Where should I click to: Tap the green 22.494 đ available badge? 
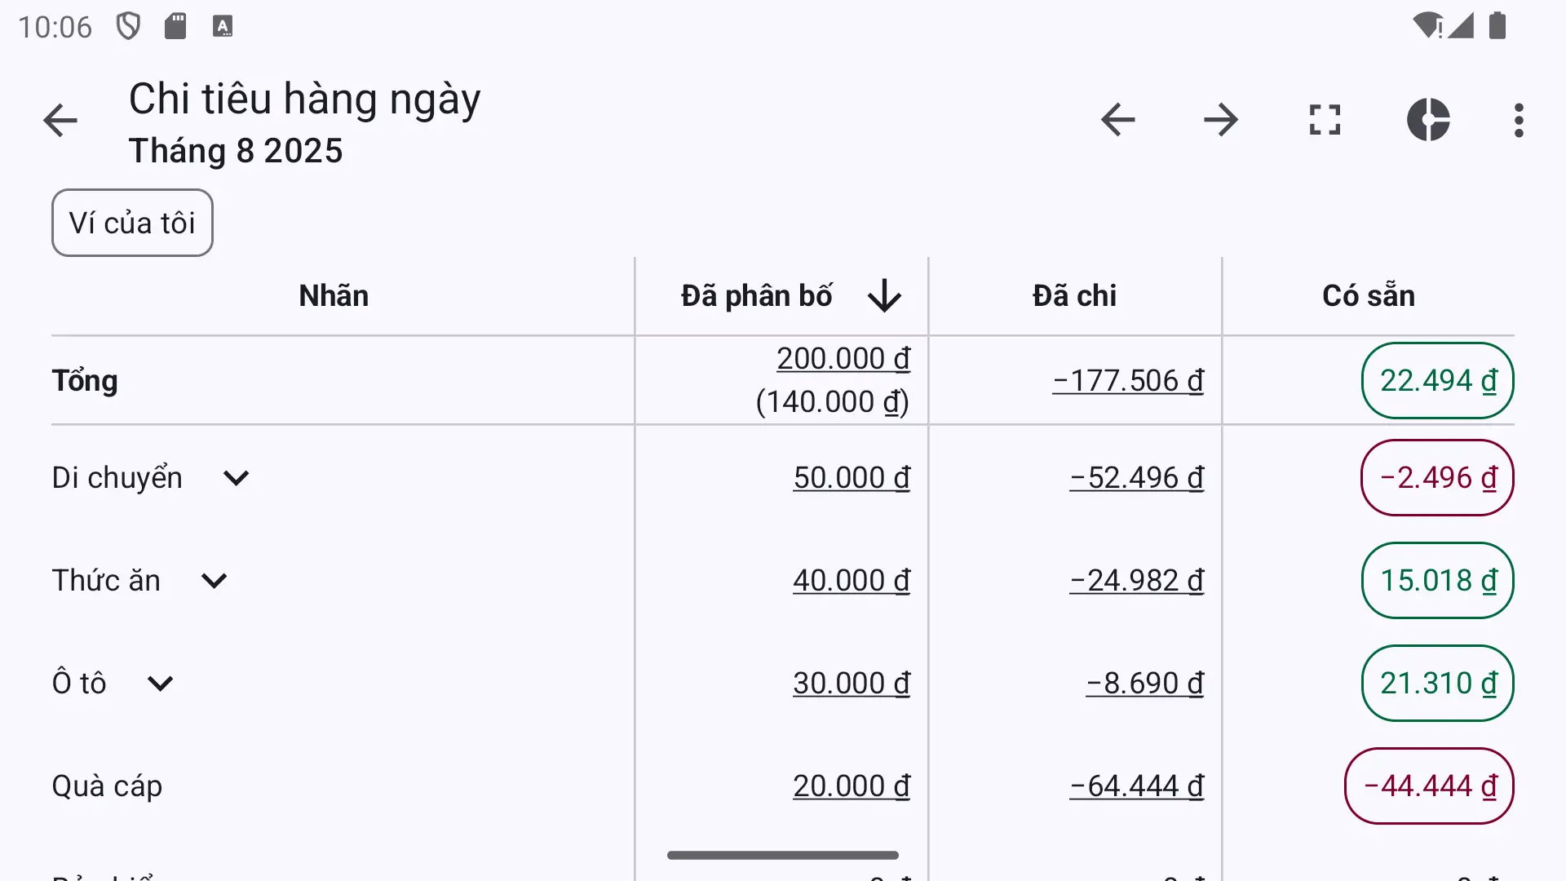1437,381
